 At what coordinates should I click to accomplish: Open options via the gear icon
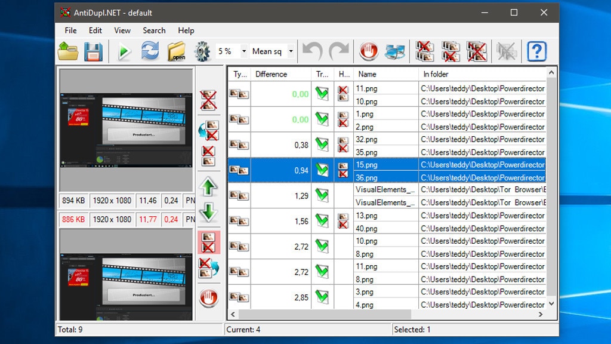[x=202, y=51]
